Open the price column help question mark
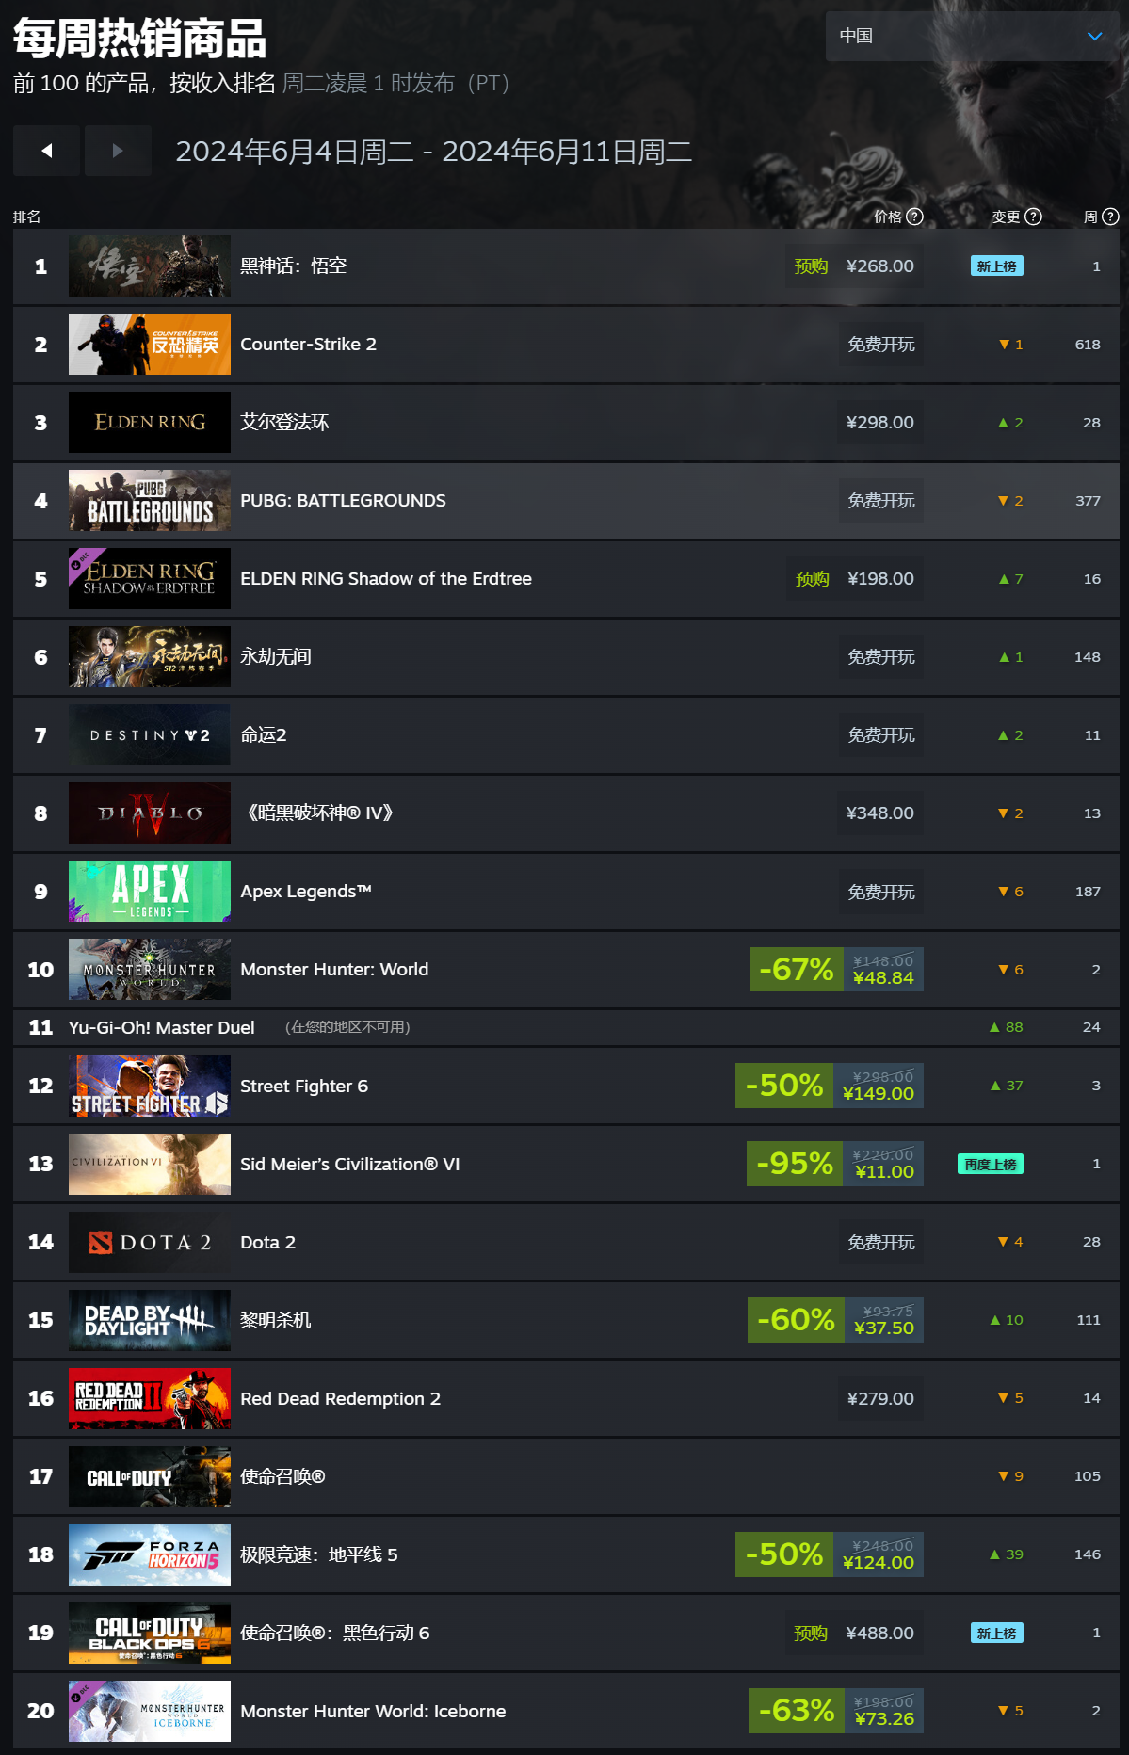 point(914,217)
